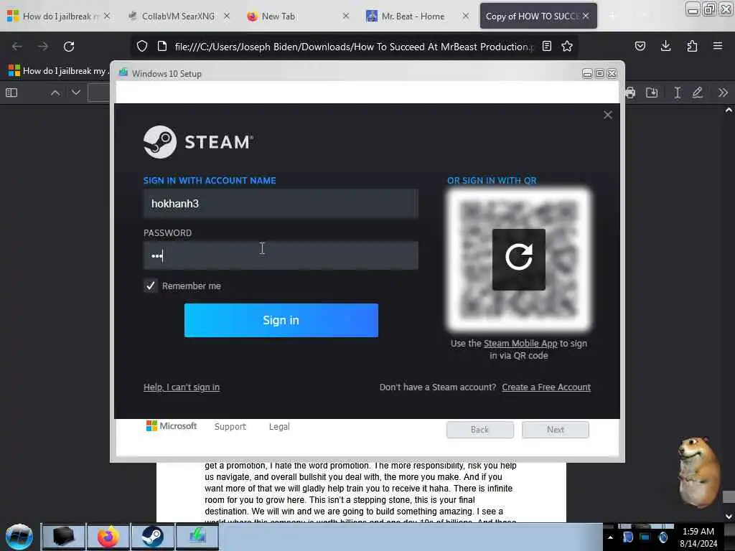
Task: Click the PDF page number field
Action: tap(99, 93)
